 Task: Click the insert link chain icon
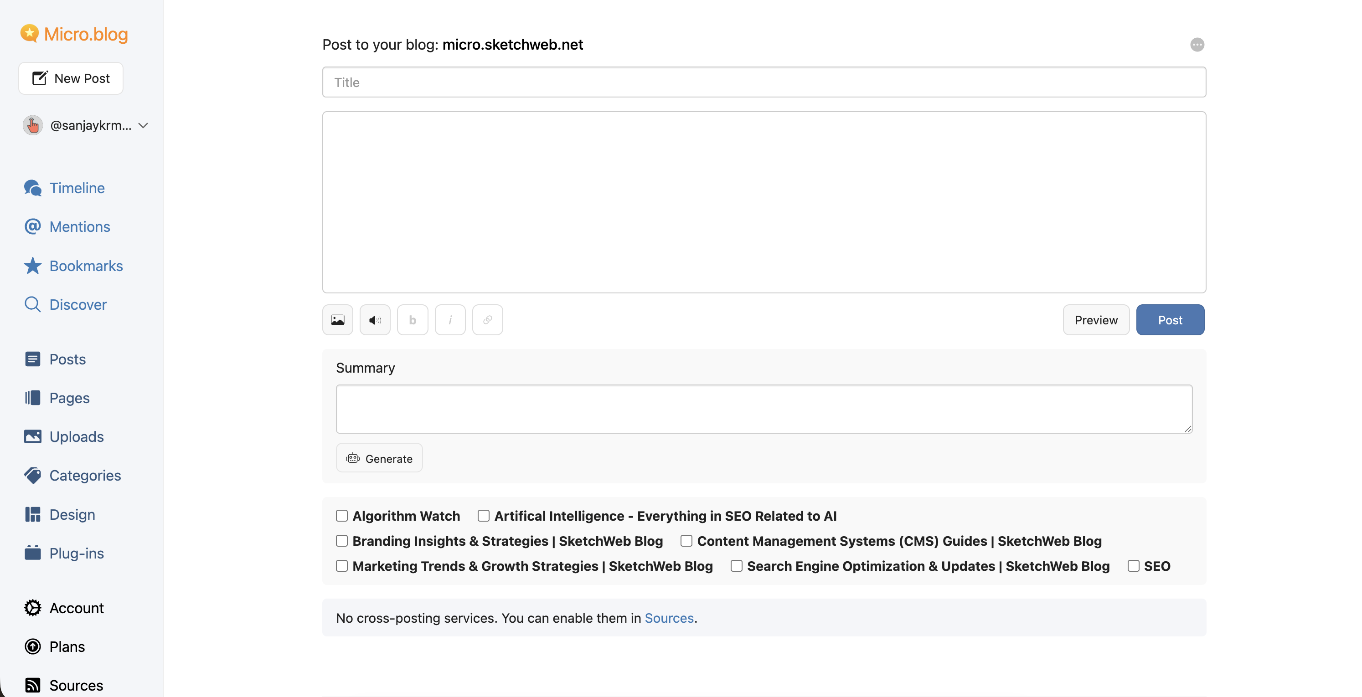point(487,320)
